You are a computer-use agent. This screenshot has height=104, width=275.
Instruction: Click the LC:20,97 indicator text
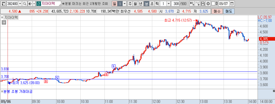click(265, 17)
